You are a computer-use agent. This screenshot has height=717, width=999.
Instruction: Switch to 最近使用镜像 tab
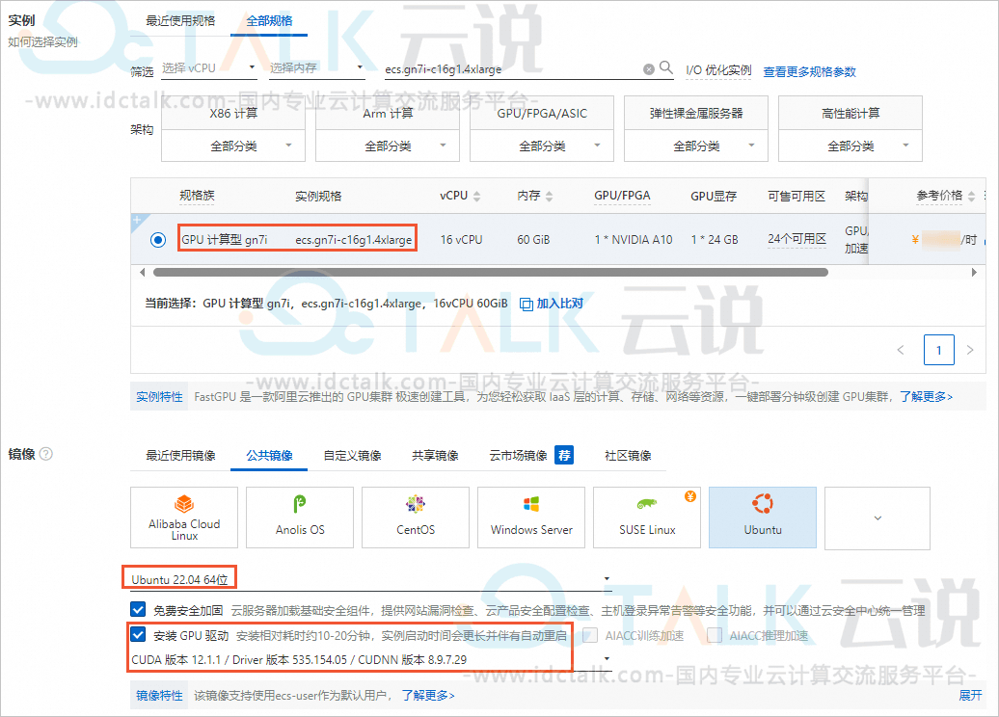tap(180, 455)
